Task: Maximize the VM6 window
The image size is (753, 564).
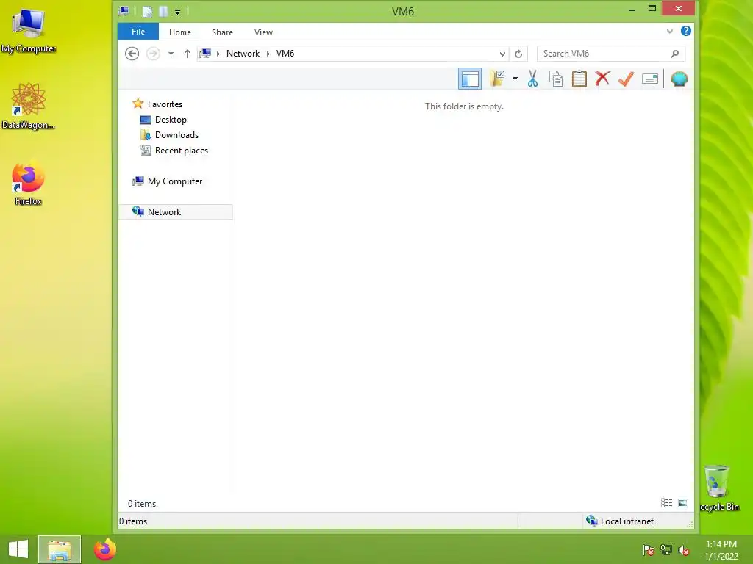Action: [x=652, y=9]
